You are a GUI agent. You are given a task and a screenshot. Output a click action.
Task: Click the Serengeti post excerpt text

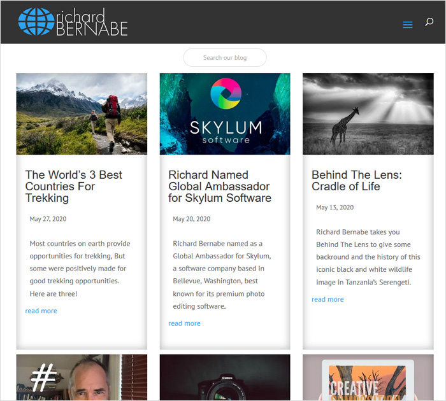(368, 257)
